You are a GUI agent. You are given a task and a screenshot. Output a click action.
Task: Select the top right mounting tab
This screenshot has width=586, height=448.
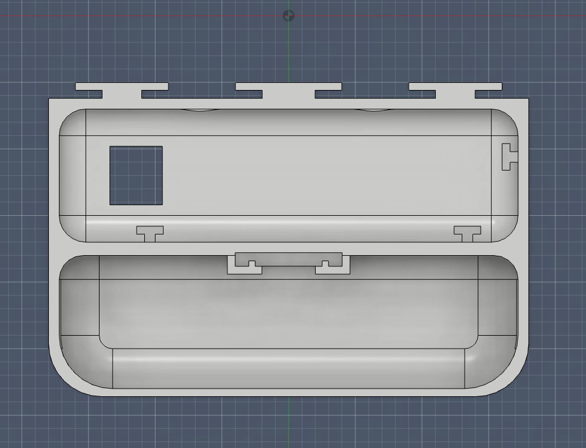[x=455, y=91]
